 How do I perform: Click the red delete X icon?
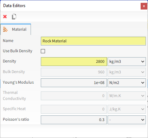click(x=5, y=17)
